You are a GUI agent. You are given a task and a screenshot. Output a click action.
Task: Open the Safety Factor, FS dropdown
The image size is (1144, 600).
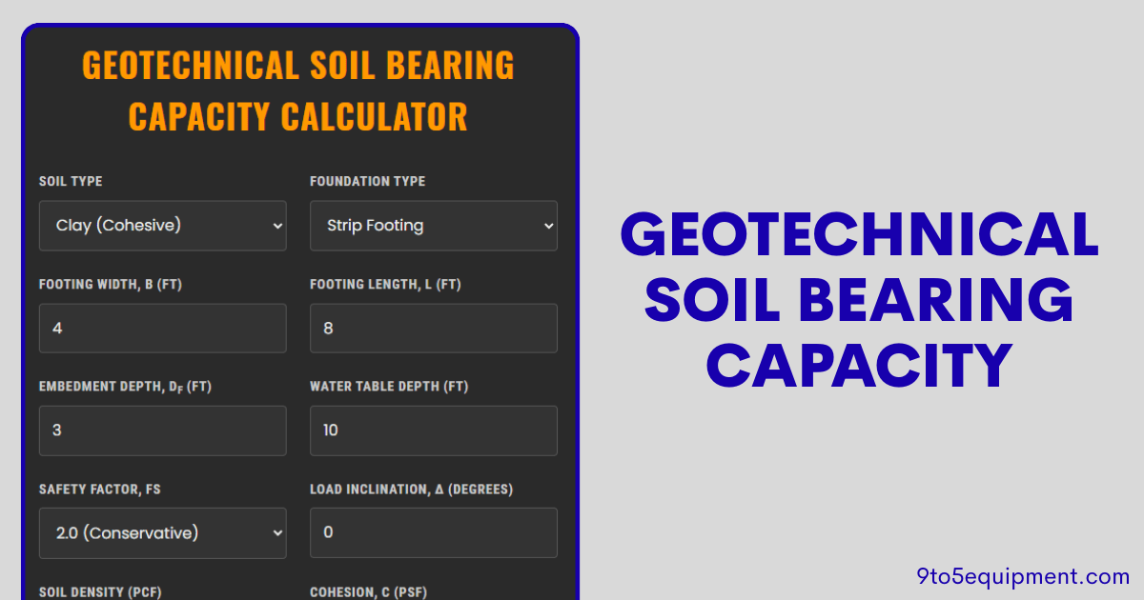point(162,532)
